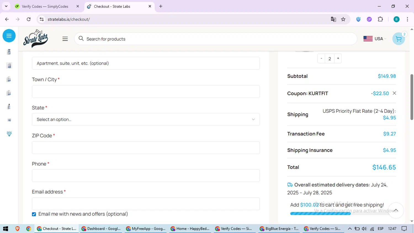Open the notifications center icon
Viewport: 414px width, 233px height.
(404, 229)
